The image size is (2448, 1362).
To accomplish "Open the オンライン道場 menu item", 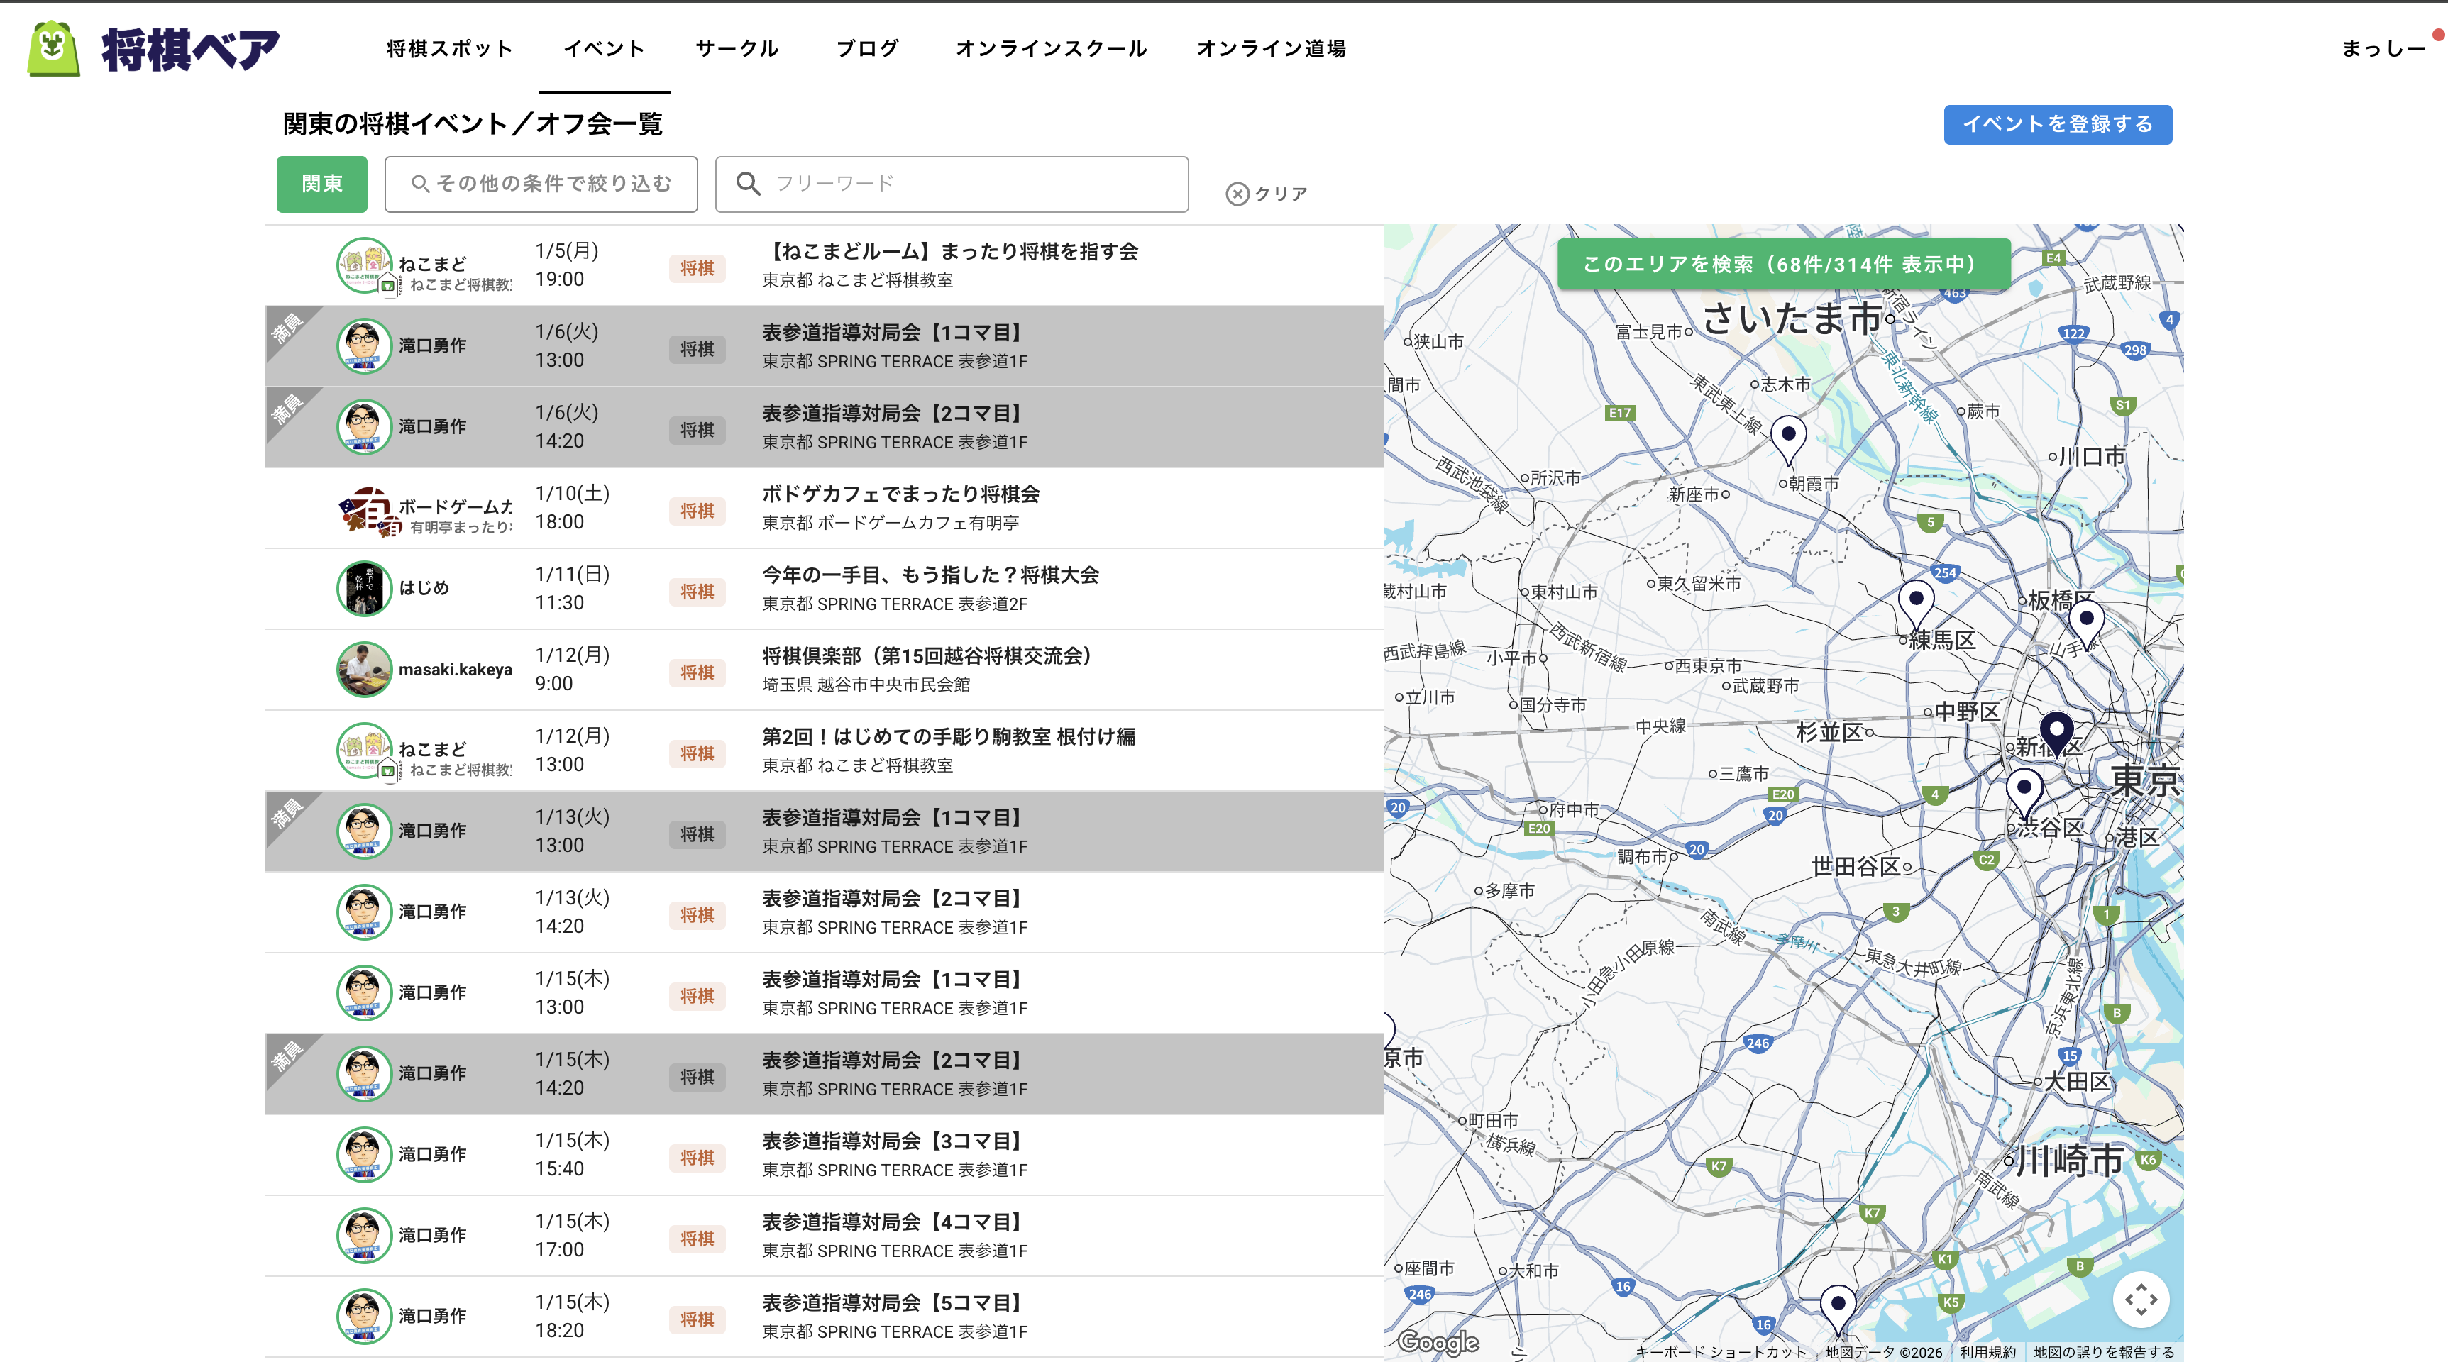I will 1271,48.
